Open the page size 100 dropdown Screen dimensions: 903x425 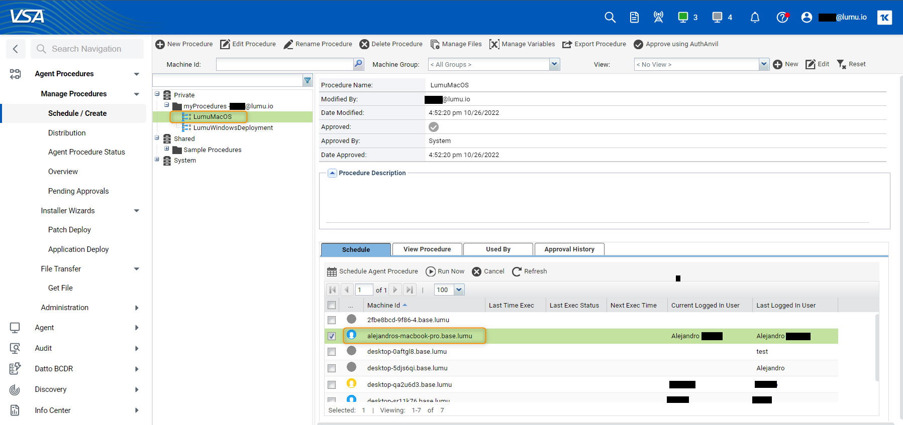459,290
